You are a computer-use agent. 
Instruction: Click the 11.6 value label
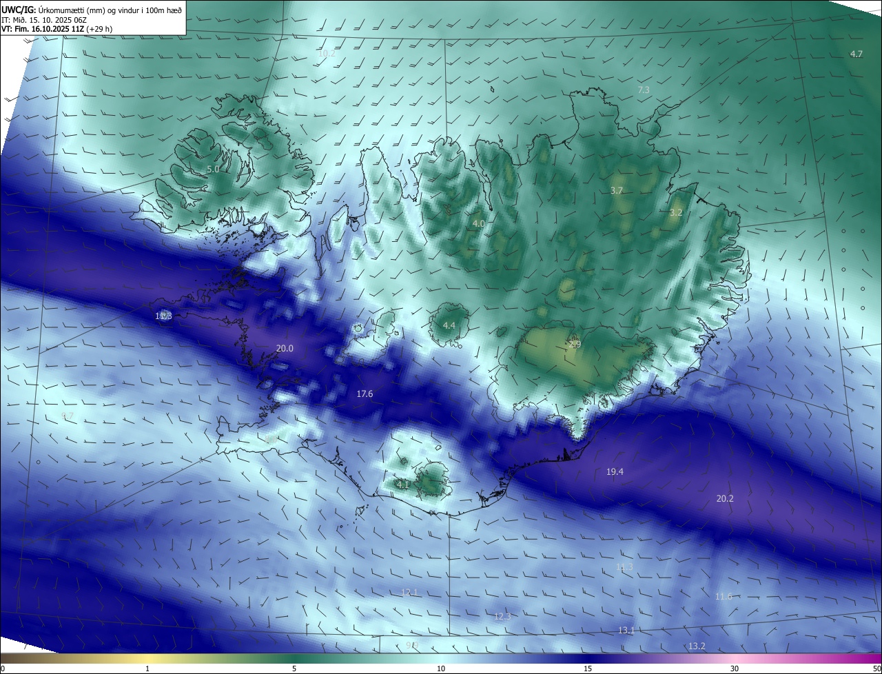coord(724,597)
